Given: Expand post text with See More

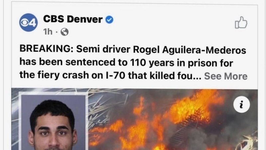Looking at the screenshot, I should (x=226, y=76).
